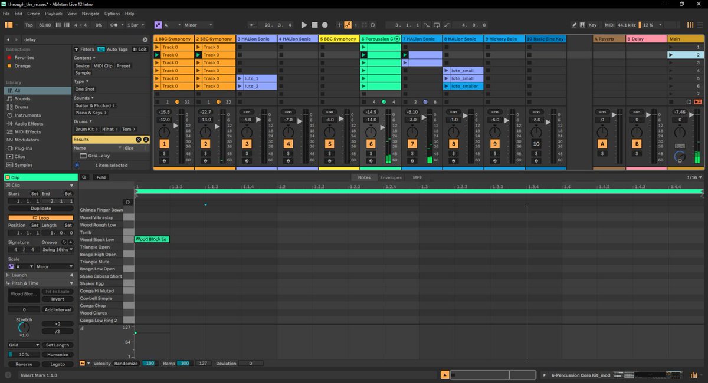
Task: Open MIDI mapping mode
Action: click(609, 25)
